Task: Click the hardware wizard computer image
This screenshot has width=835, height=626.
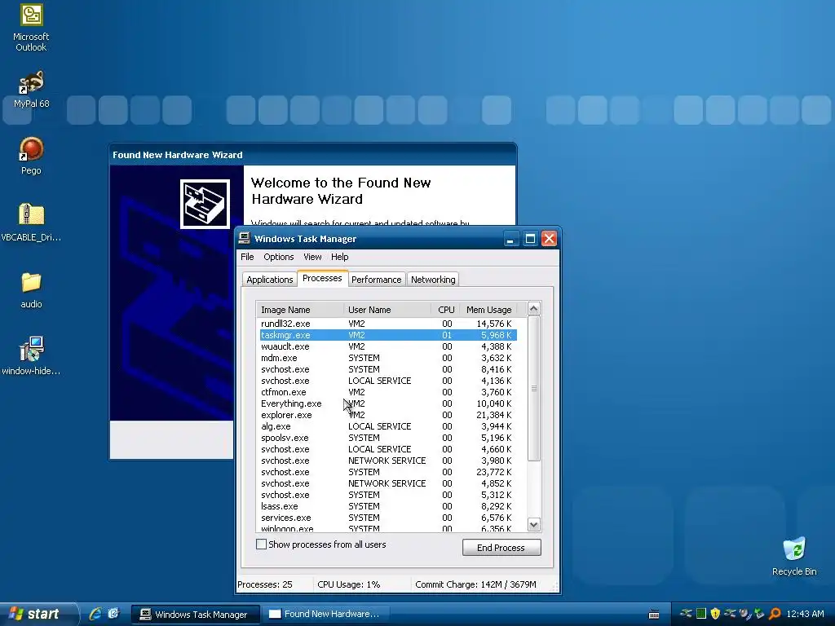Action: click(205, 204)
